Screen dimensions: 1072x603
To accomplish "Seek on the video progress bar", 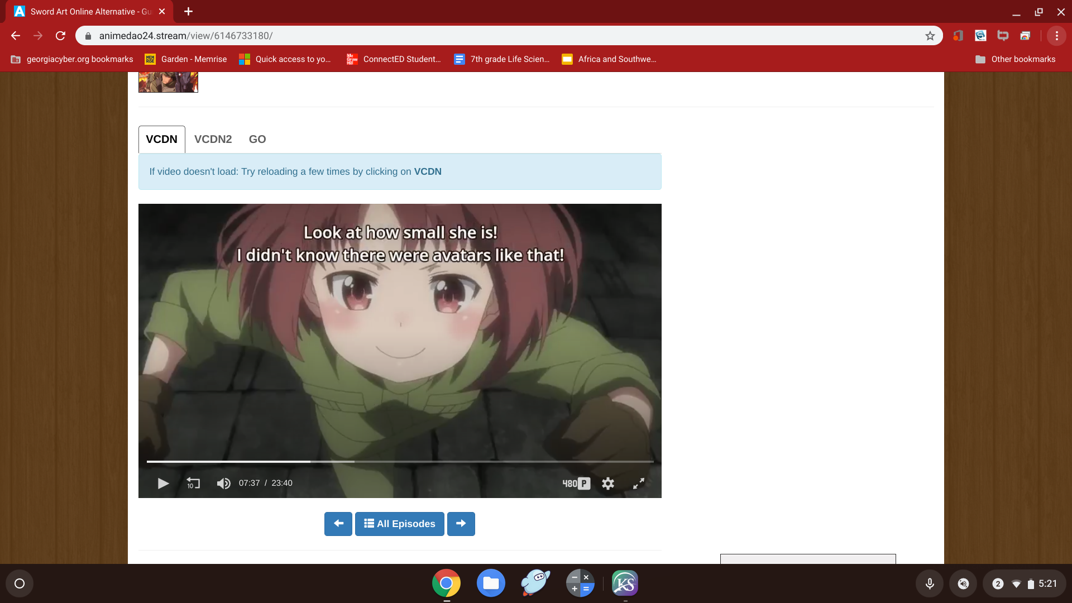I will pos(400,462).
